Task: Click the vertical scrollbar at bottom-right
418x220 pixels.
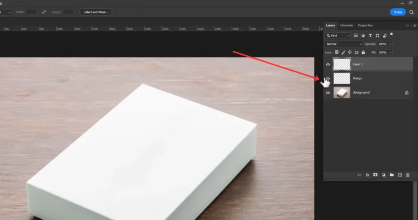Action: 416,201
